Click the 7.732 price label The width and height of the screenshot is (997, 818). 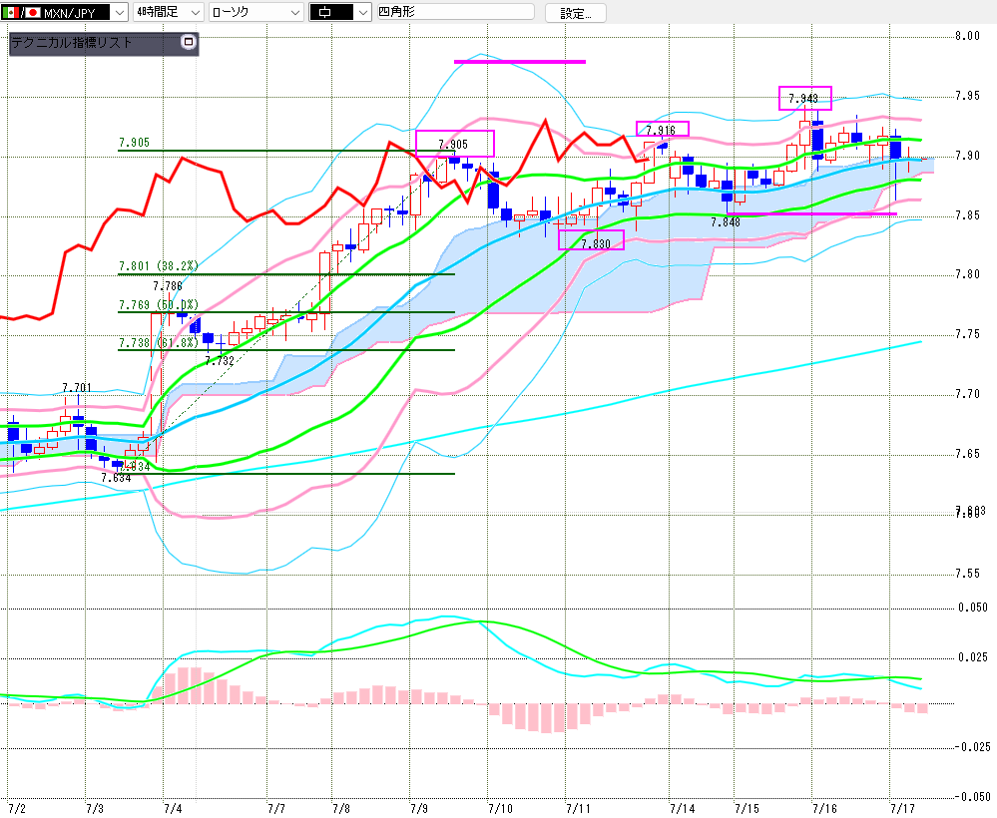tap(220, 361)
